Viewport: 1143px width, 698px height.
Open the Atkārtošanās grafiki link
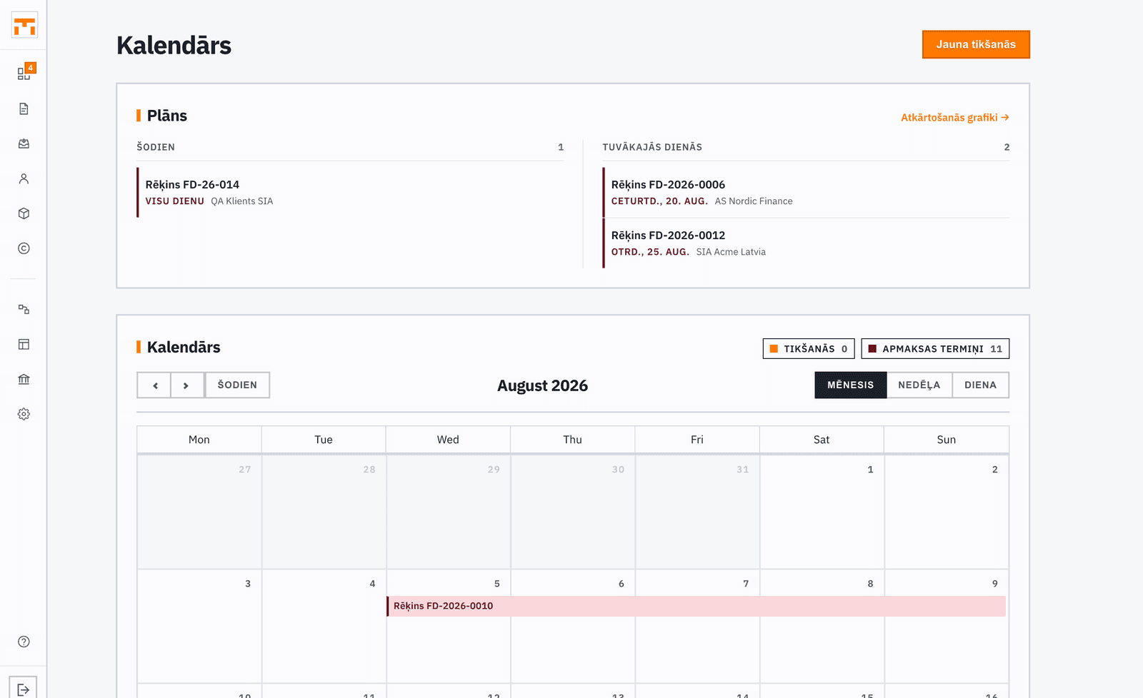pos(954,118)
